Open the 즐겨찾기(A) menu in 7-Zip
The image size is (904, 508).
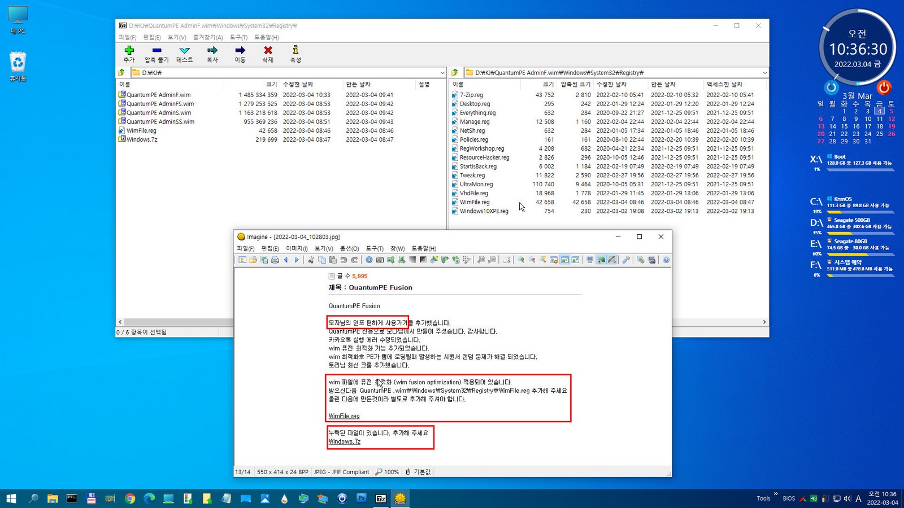click(x=208, y=37)
